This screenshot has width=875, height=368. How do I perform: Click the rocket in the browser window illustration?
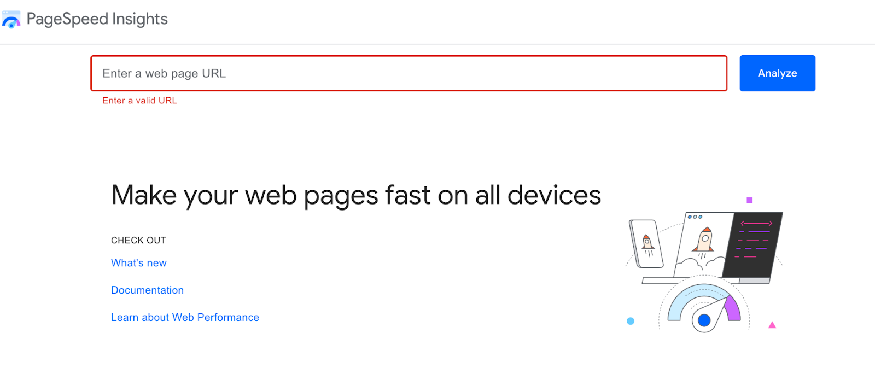click(x=704, y=240)
